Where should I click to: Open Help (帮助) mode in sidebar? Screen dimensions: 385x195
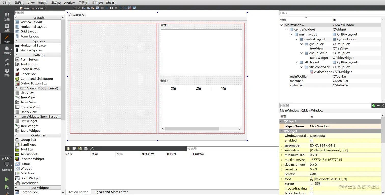click(7, 73)
